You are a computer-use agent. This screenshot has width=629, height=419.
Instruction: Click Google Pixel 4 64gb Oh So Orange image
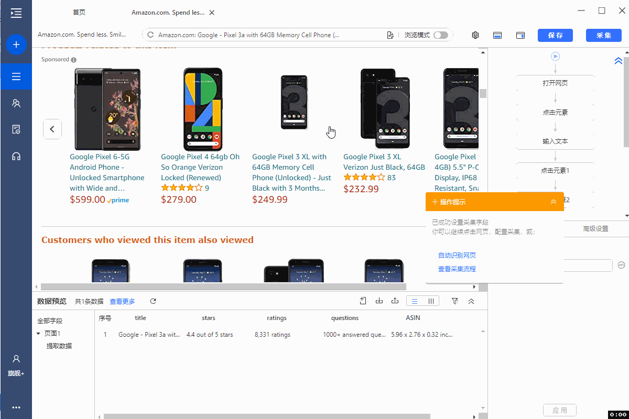pyautogui.click(x=203, y=109)
